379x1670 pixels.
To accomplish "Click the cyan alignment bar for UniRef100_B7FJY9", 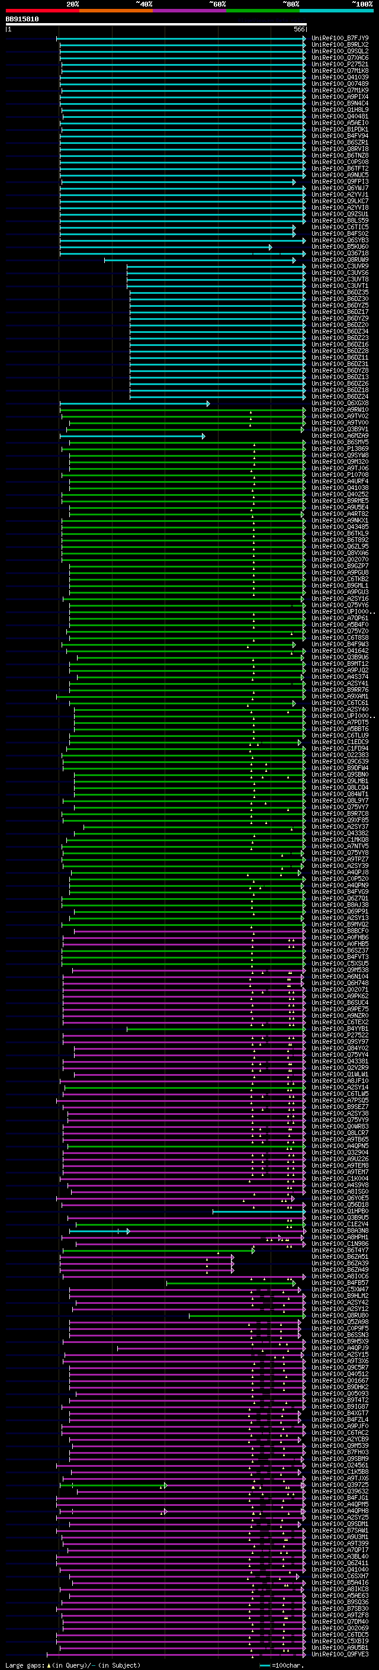I will [x=181, y=39].
